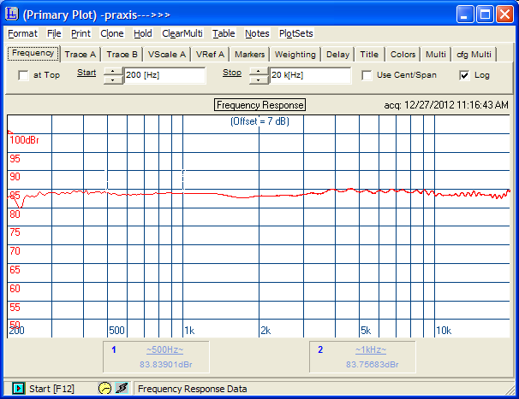The image size is (519, 399).
Task: Click the blue play Start icon
Action: [x=19, y=389]
